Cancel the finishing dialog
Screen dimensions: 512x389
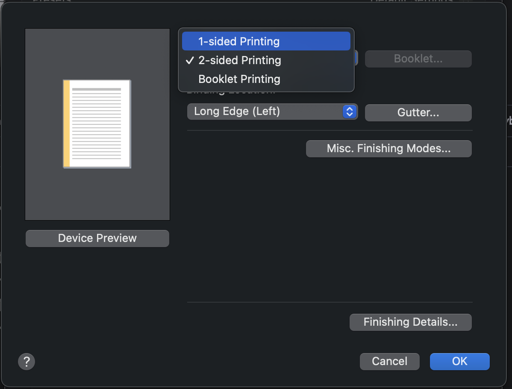(389, 361)
